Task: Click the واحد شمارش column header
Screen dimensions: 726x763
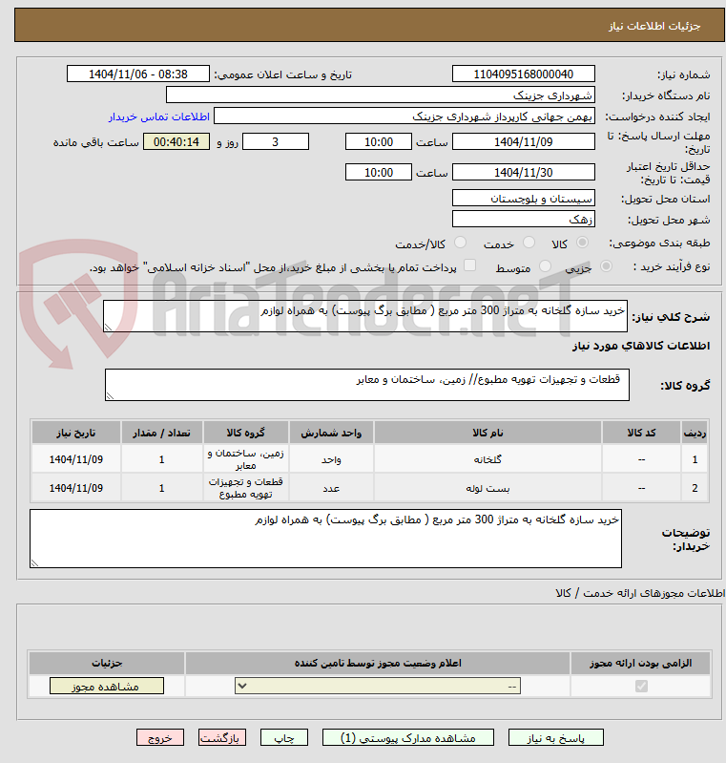Action: (x=331, y=433)
